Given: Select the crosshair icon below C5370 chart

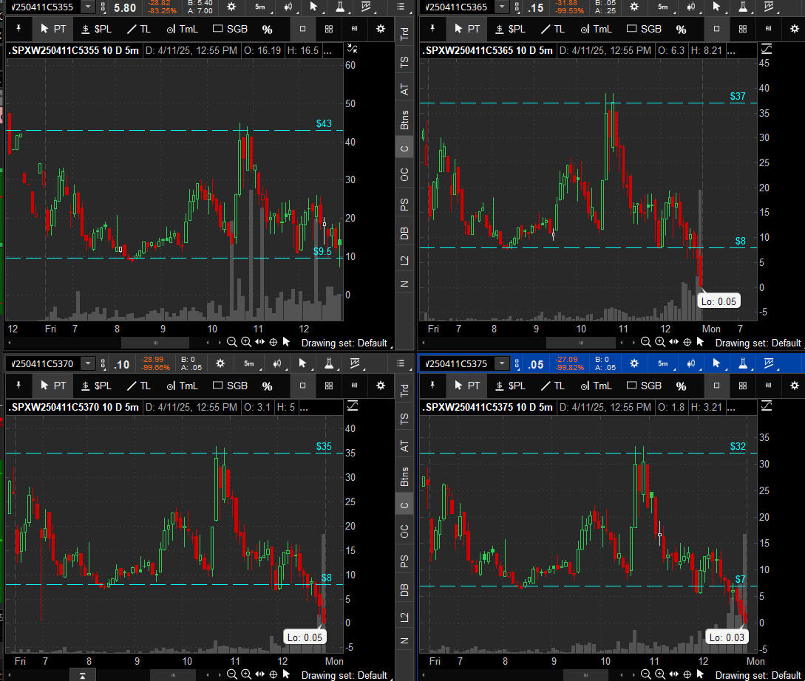Looking at the screenshot, I should click(x=273, y=675).
